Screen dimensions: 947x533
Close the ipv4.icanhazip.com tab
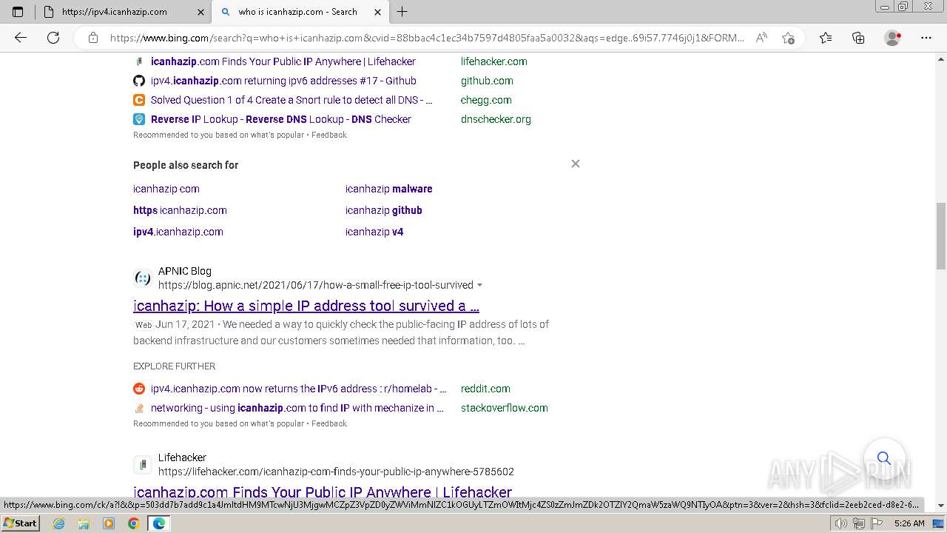(201, 12)
